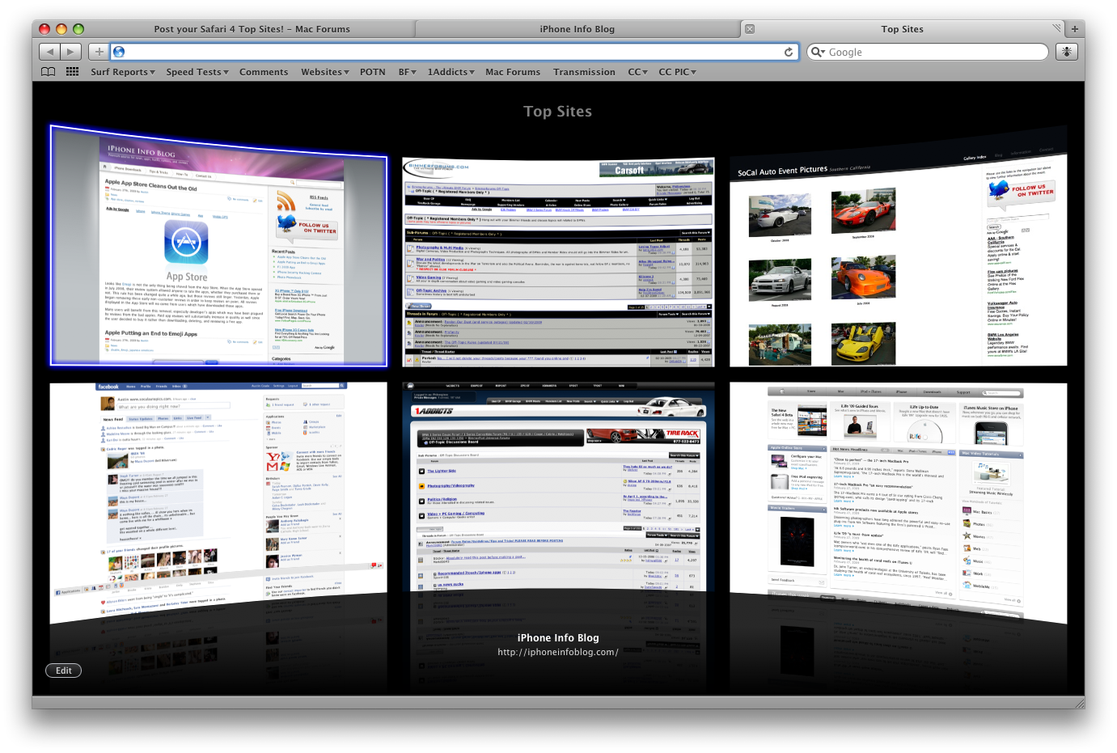This screenshot has width=1117, height=753.
Task: Add a bookmark with the plus button
Action: (99, 52)
